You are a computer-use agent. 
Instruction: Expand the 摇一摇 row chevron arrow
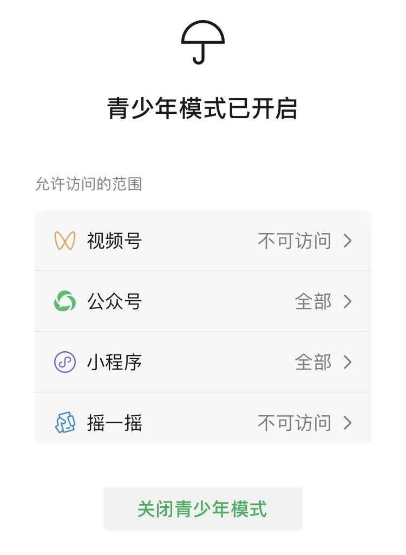348,423
